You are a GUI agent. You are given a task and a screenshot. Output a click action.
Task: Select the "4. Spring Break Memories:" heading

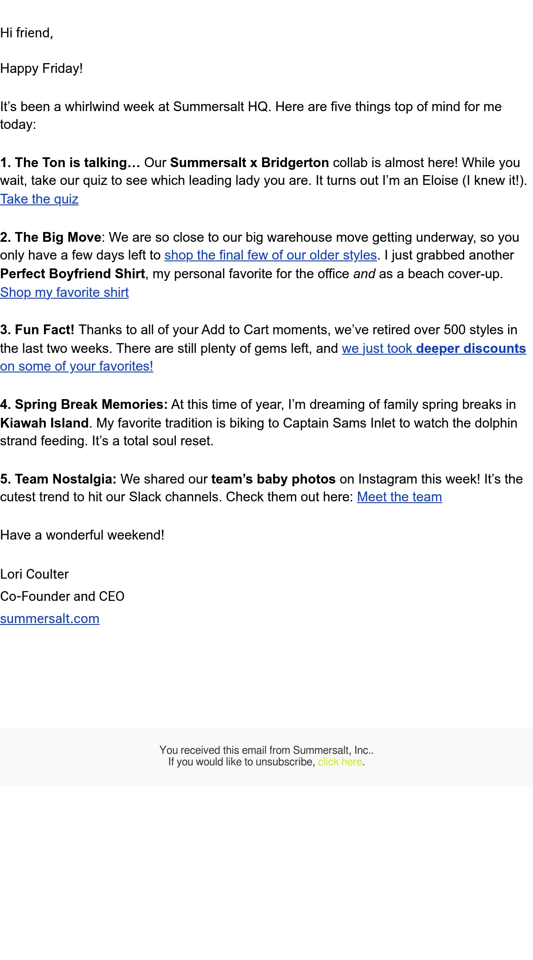point(84,404)
